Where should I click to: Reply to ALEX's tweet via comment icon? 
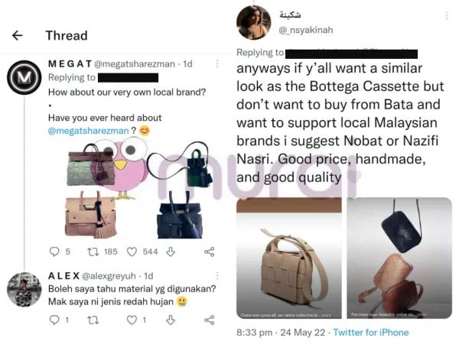(x=54, y=321)
